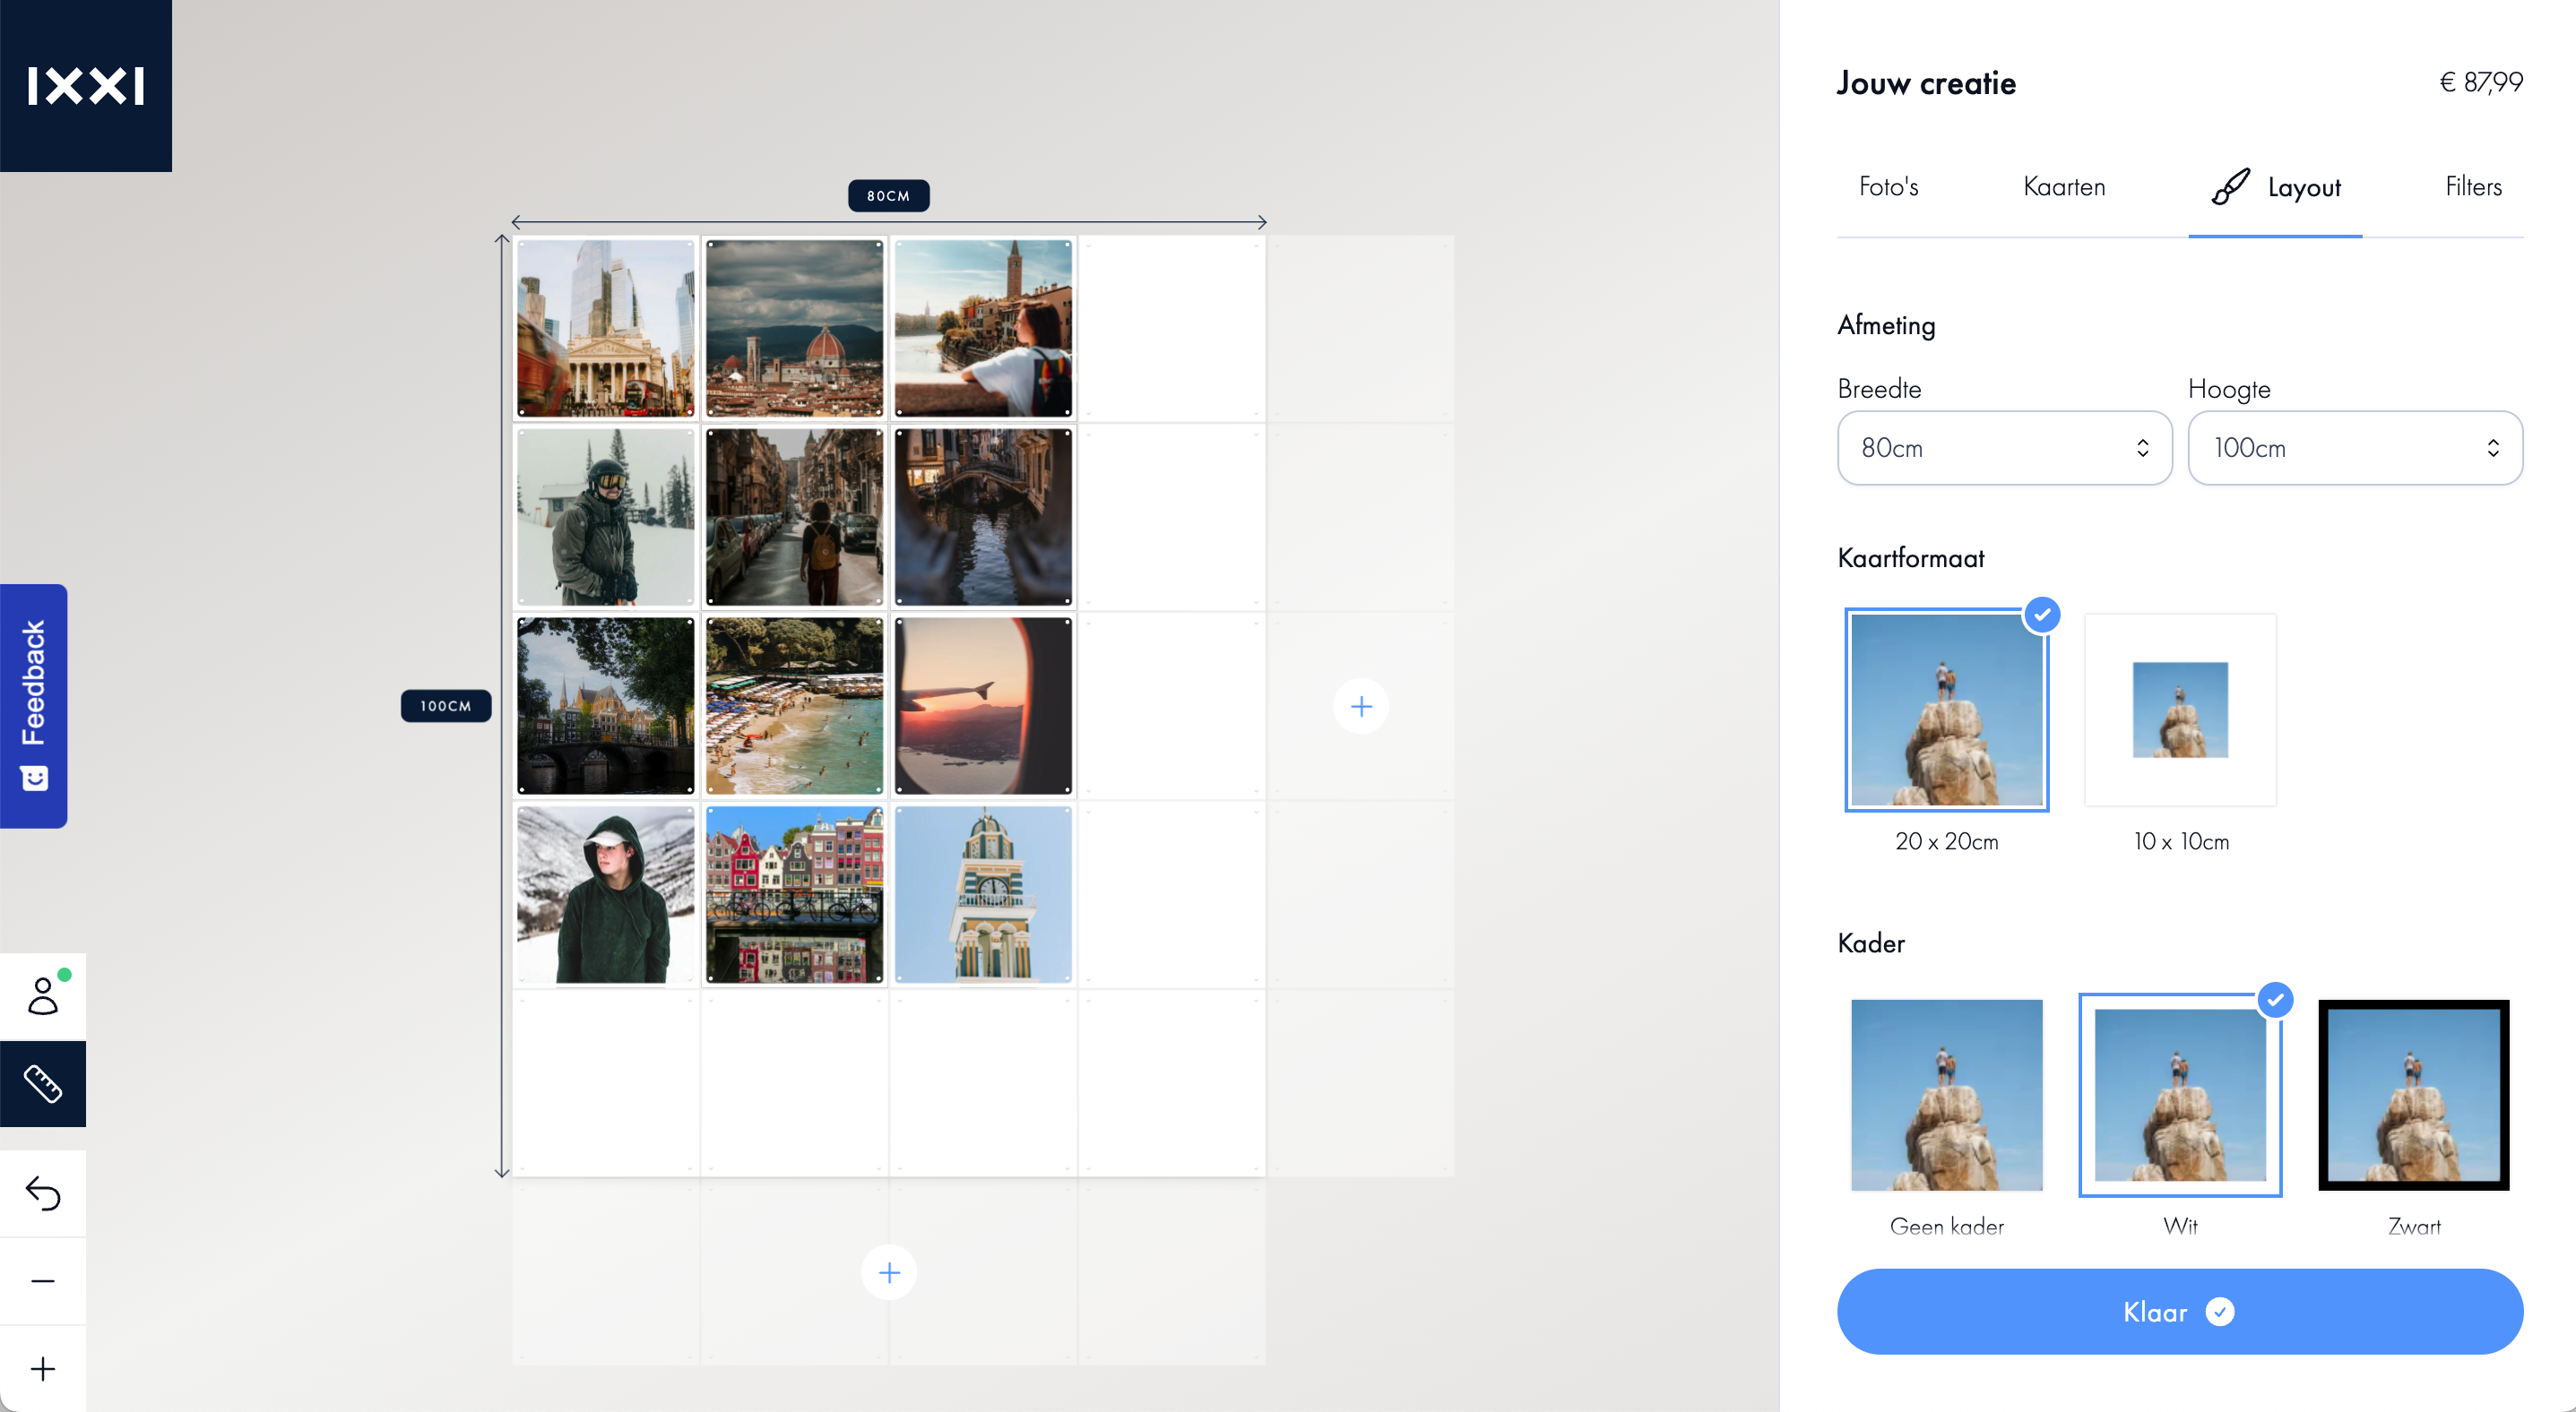Image resolution: width=2576 pixels, height=1412 pixels.
Task: Select the 10 x 10cm card format
Action: click(x=2180, y=710)
